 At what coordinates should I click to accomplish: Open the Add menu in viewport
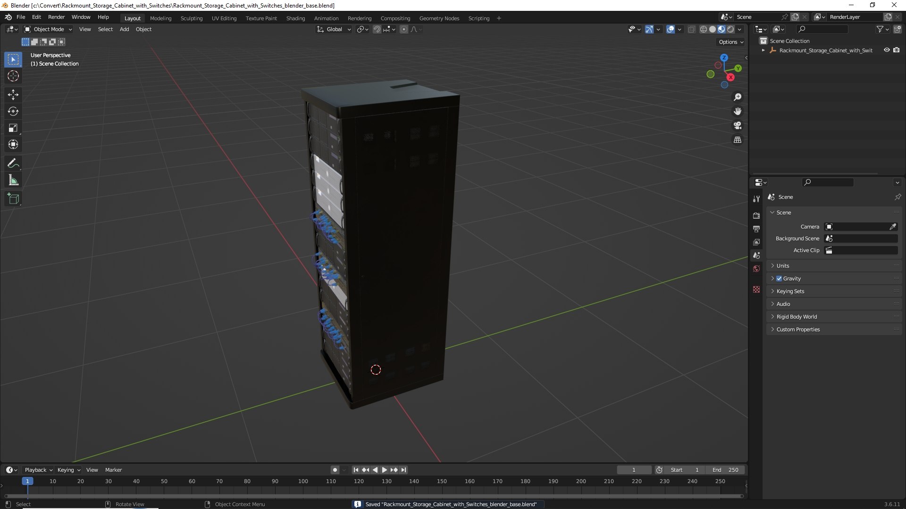[x=124, y=29]
